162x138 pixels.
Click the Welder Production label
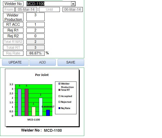coord(13,17)
